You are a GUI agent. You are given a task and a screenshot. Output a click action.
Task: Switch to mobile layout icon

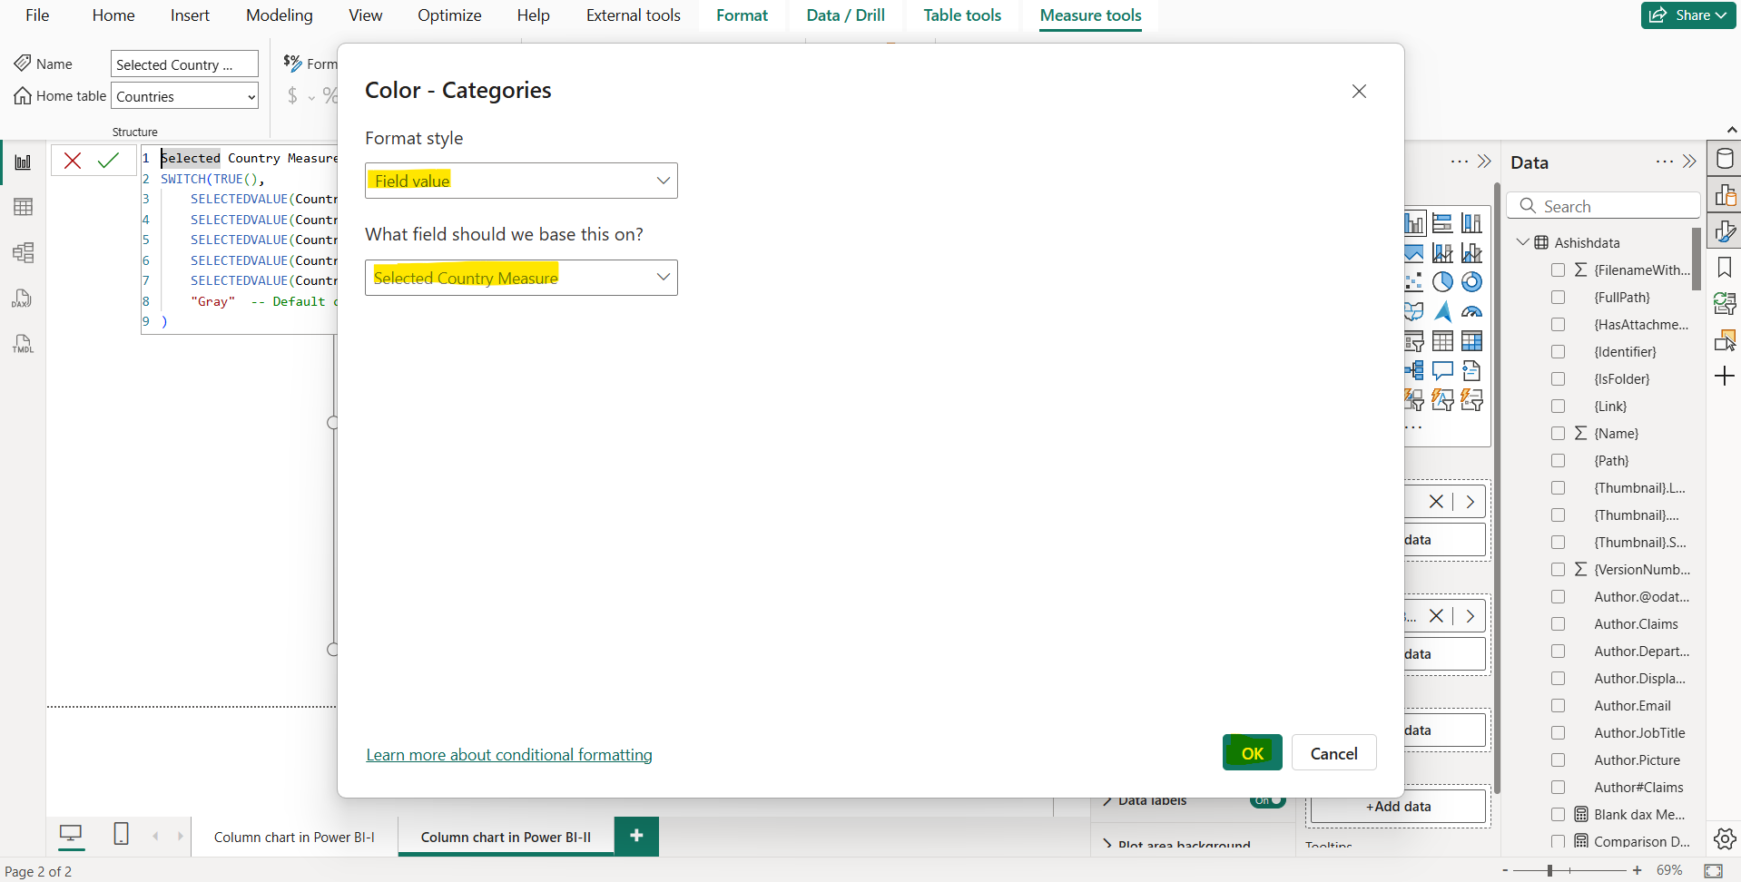[x=121, y=834]
